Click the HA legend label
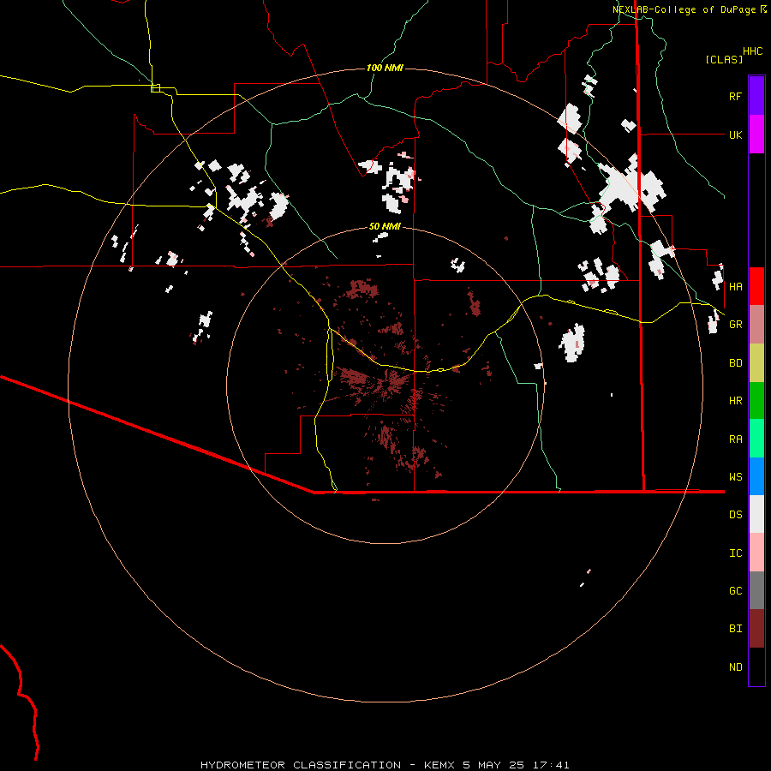 click(735, 287)
